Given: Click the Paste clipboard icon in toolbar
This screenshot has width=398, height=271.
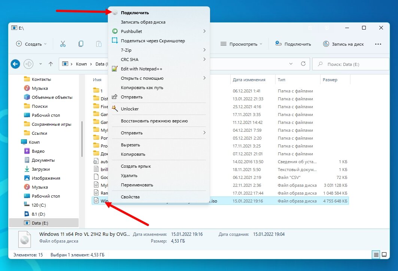Looking at the screenshot, I should point(99,44).
